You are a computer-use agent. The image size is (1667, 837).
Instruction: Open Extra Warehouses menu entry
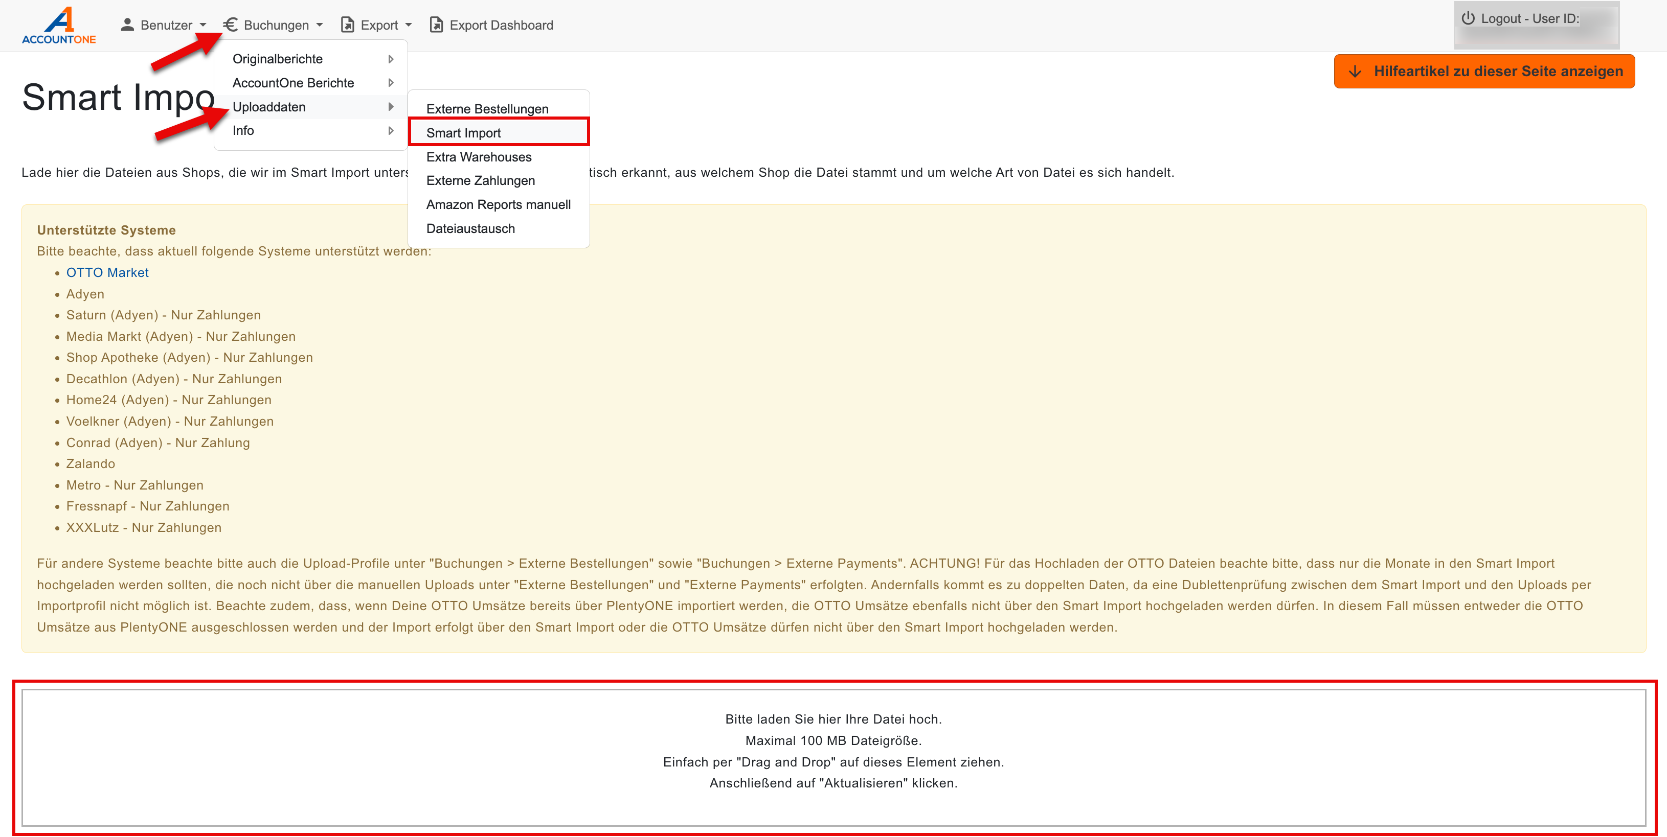pyautogui.click(x=478, y=156)
